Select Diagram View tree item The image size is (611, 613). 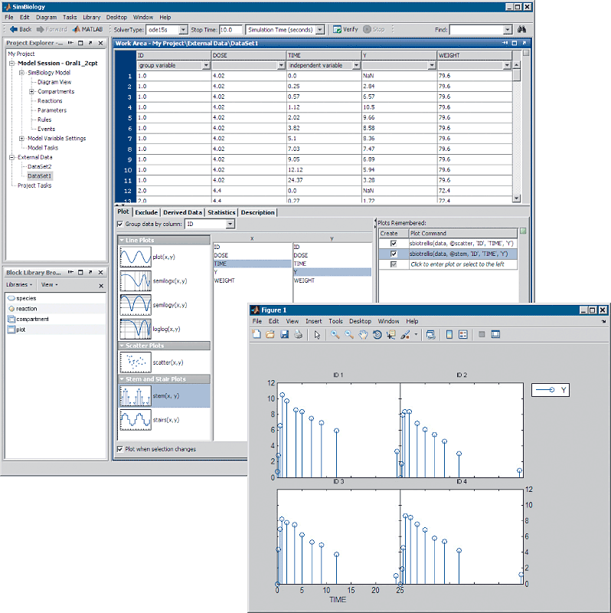(54, 82)
